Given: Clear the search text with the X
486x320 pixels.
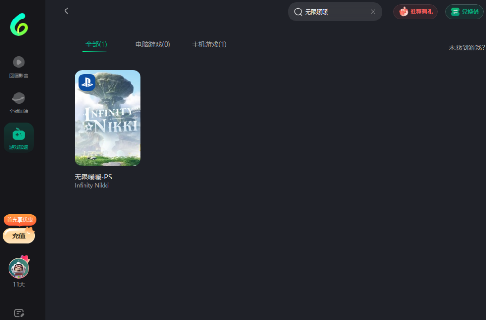Looking at the screenshot, I should point(373,12).
